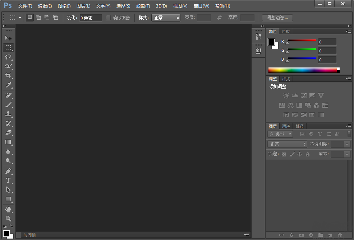Open the Filter menu
The height and width of the screenshot is (240, 354).
click(x=142, y=6)
